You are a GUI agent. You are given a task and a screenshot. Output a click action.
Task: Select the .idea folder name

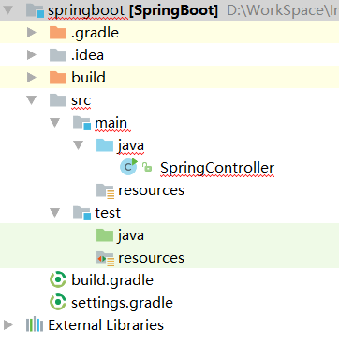pos(87,55)
